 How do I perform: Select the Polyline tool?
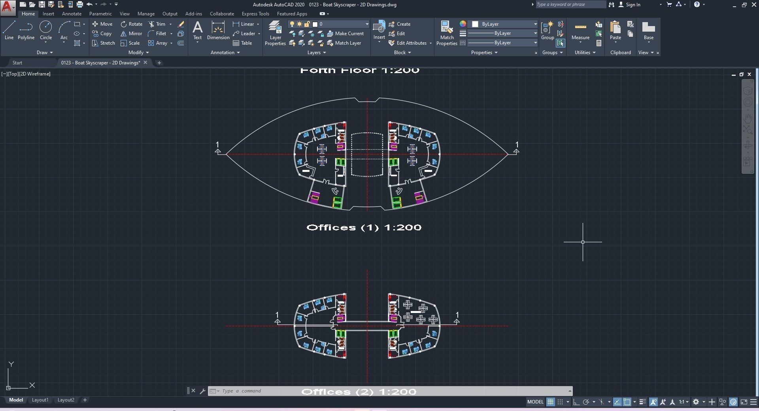coord(26,30)
